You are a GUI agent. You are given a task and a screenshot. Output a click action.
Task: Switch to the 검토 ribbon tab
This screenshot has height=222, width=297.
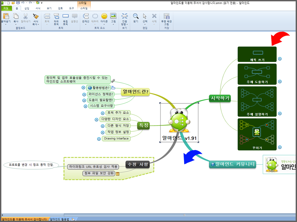(x=60, y=8)
